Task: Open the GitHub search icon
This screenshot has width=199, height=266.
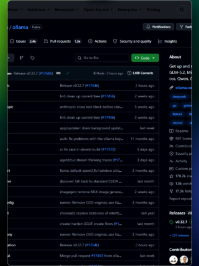Action: (182, 10)
